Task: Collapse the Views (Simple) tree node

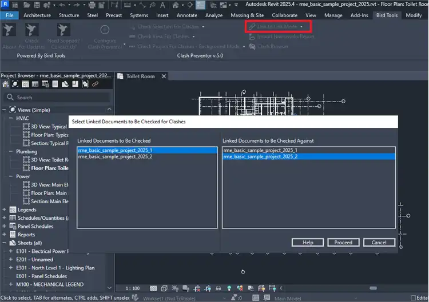Action: pyautogui.click(x=5, y=110)
